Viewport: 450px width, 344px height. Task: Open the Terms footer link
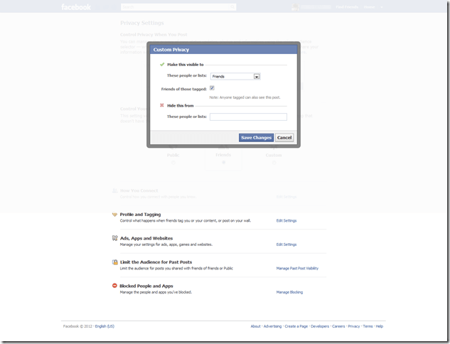pyautogui.click(x=368, y=326)
